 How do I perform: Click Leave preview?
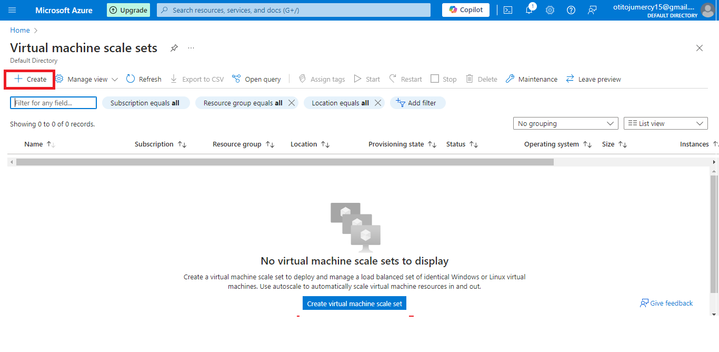[593, 79]
